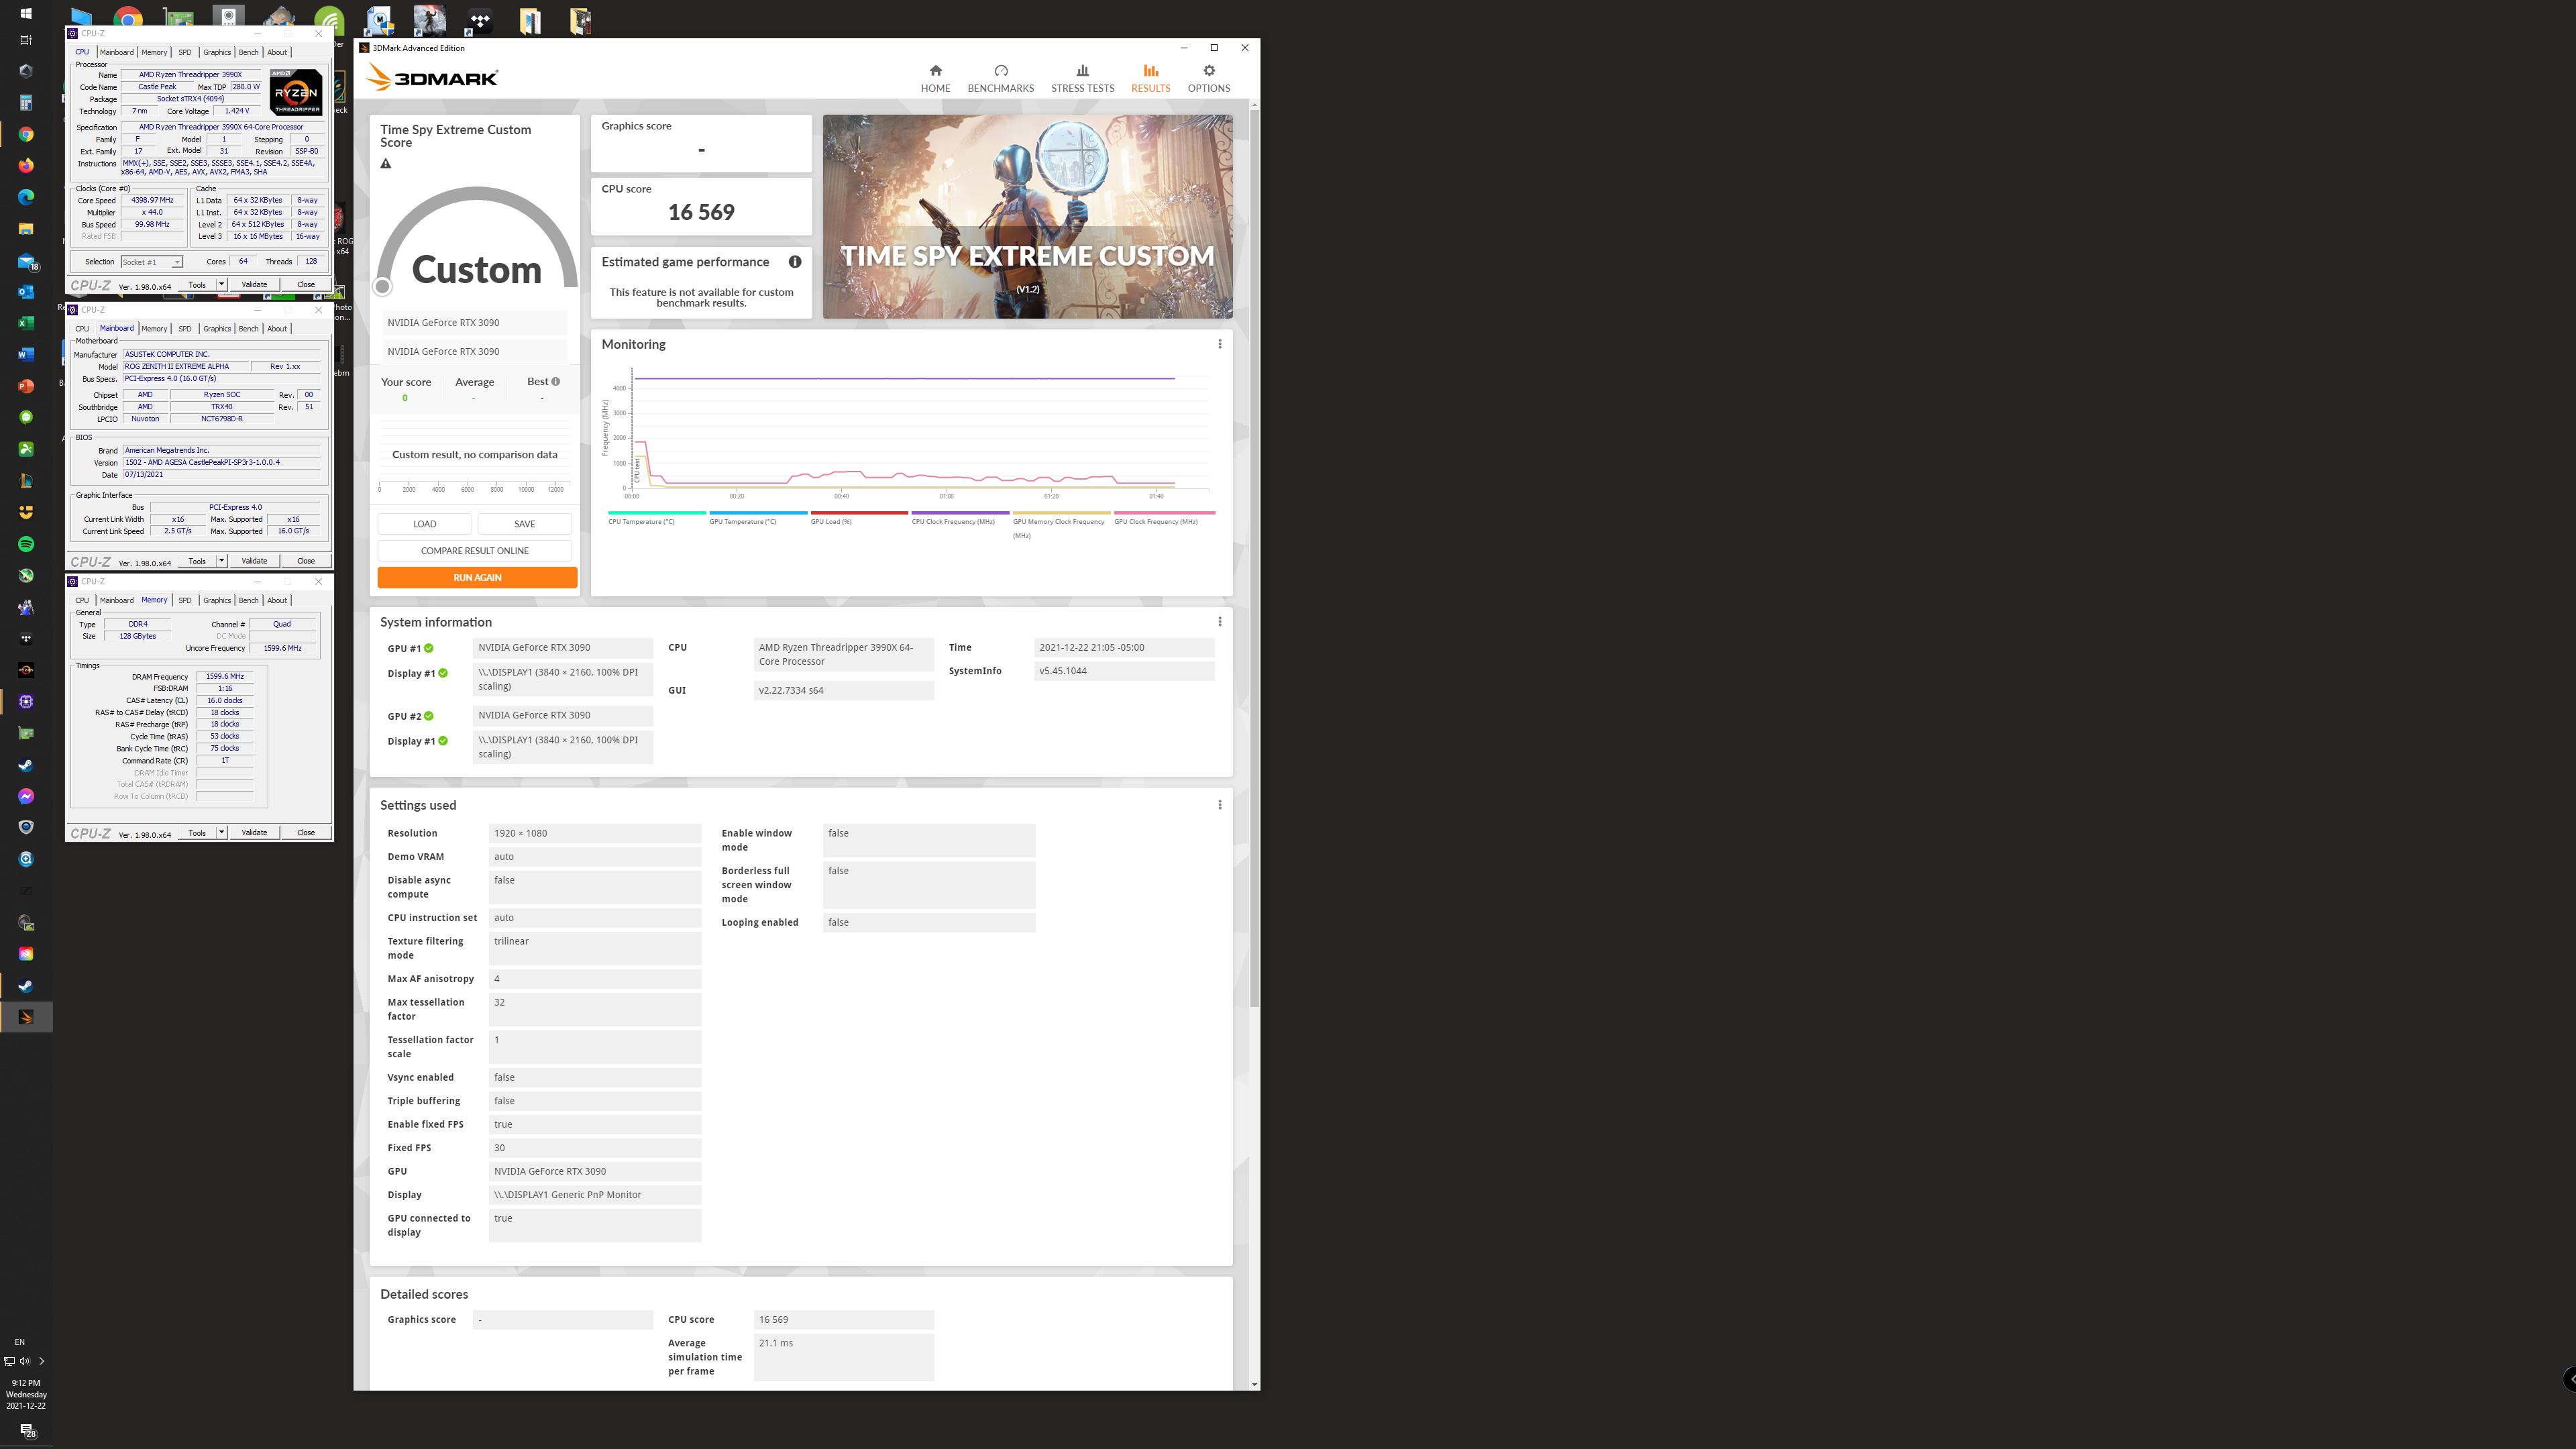Viewport: 2576px width, 1449px height.
Task: Click Tools button in the Mainboard CPU-Z window
Action: [197, 561]
